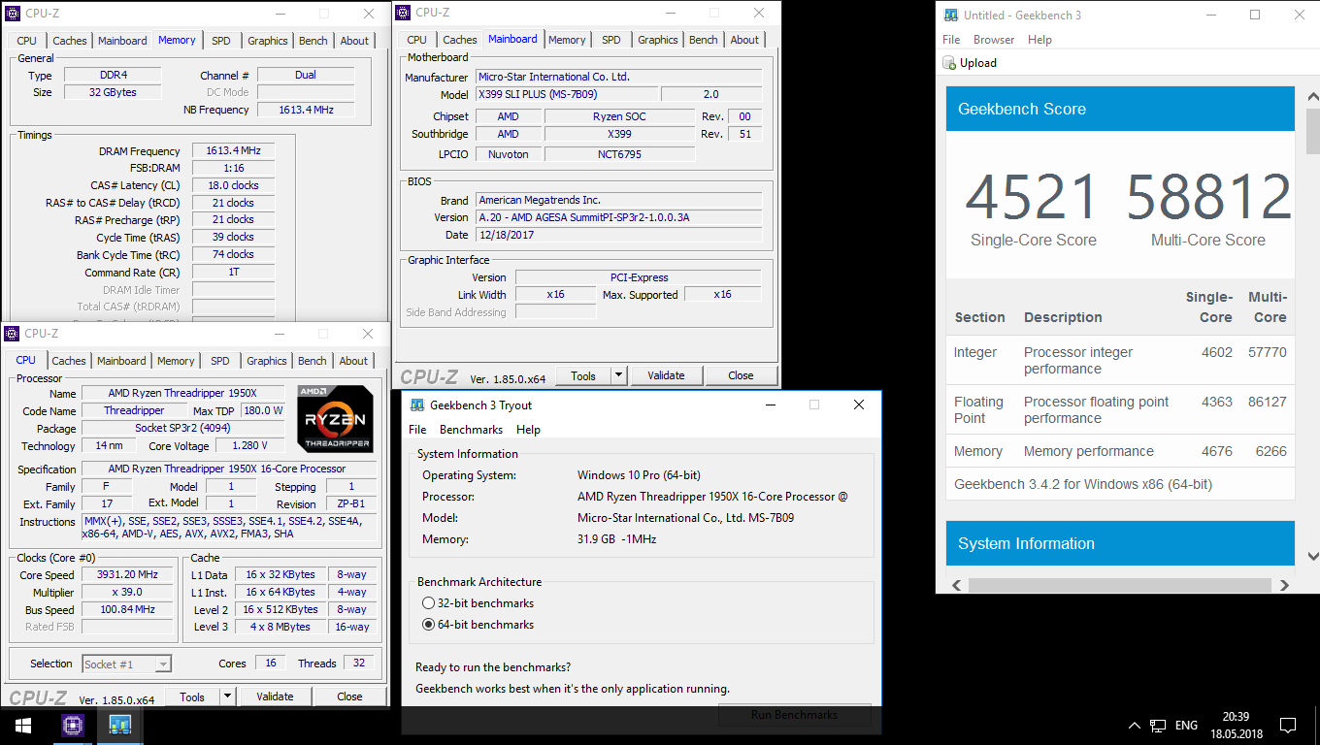
Task: Click the network icon in system tray
Action: coord(1158,725)
